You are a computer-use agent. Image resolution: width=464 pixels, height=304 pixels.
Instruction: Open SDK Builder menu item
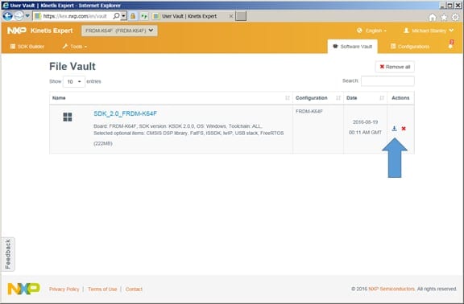[27, 47]
